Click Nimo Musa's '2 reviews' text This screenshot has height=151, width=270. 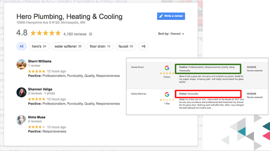35,121
